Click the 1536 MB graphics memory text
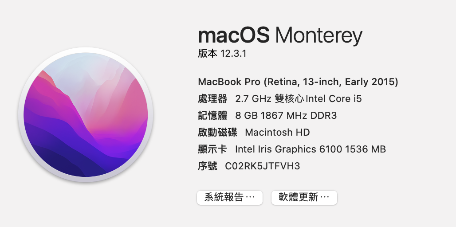The width and height of the screenshot is (456, 227). click(x=366, y=149)
